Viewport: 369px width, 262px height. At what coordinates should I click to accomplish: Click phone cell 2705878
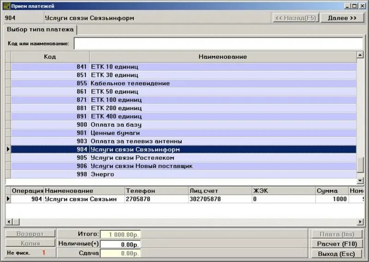coord(156,199)
